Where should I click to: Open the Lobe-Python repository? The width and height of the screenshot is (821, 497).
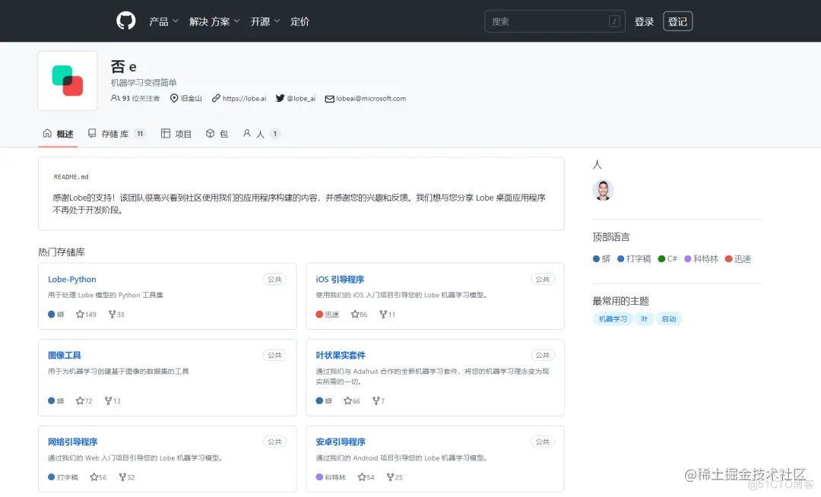[x=71, y=280]
